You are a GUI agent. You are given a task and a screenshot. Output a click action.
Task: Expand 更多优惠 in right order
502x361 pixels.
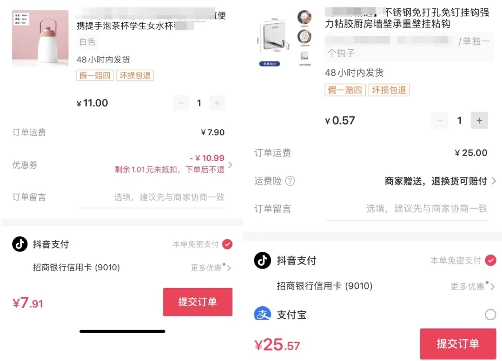click(x=472, y=286)
